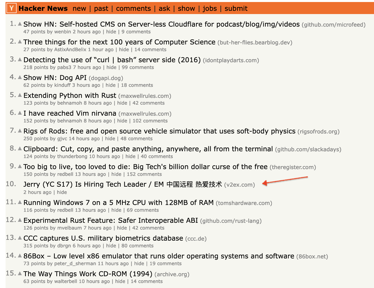This screenshot has height=288, width=374.
Task: Click the Y Combinator logo icon
Action: [11, 8]
